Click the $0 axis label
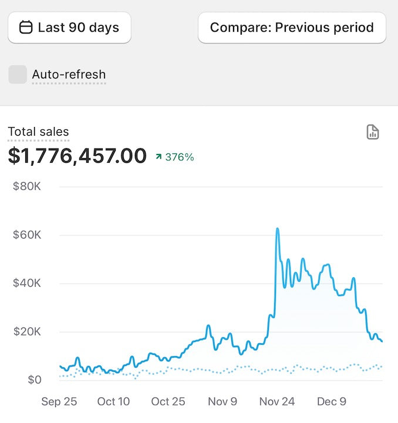Image resolution: width=398 pixels, height=423 pixels. point(35,380)
